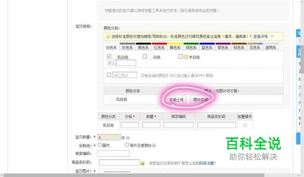This screenshot has width=304, height=177.
Task: Click the lower 商家编码 input field
Action: 114,154
